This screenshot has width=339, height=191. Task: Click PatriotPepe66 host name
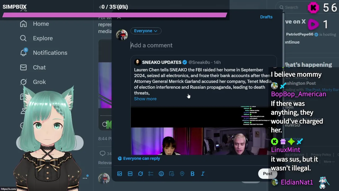click(300, 34)
